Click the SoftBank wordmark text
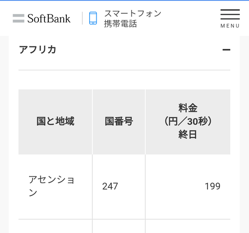Image resolution: width=249 pixels, height=233 pixels. pos(49,18)
